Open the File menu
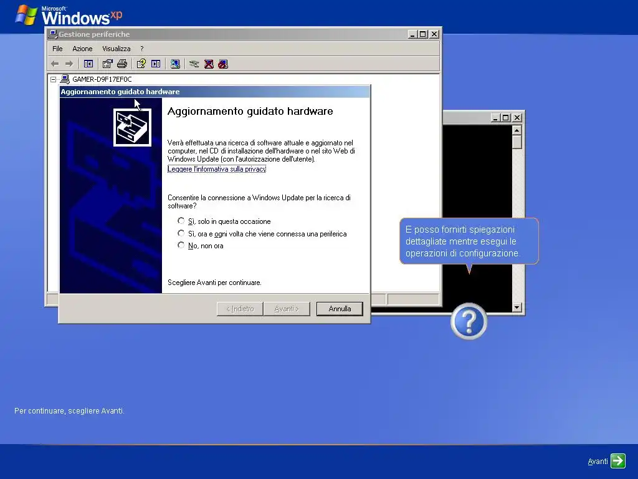638x479 pixels. click(x=57, y=49)
